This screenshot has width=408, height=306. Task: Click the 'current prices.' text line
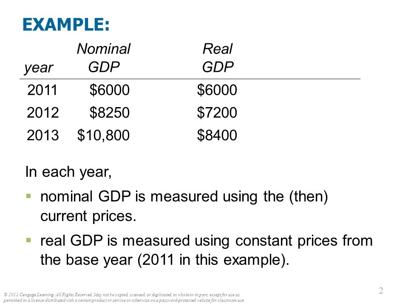(88, 216)
